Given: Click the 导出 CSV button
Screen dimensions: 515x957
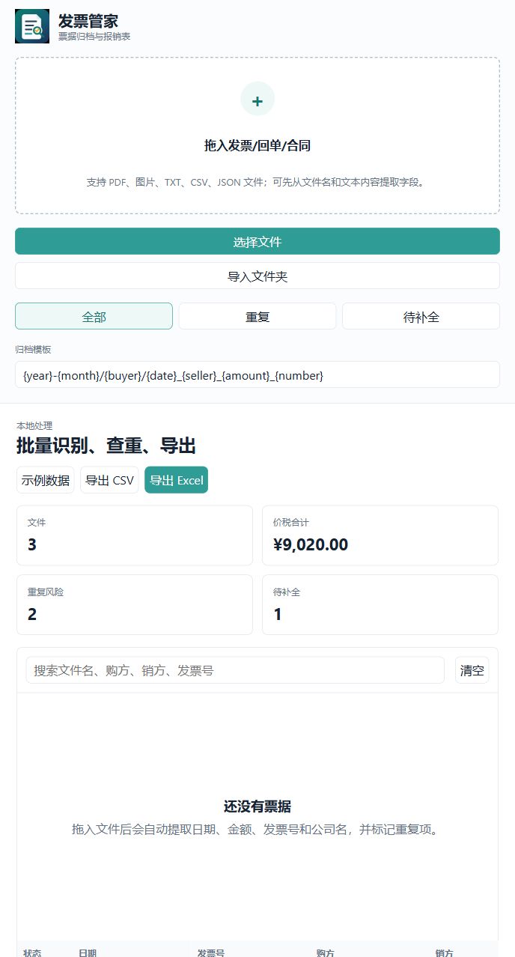Looking at the screenshot, I should pos(109,480).
